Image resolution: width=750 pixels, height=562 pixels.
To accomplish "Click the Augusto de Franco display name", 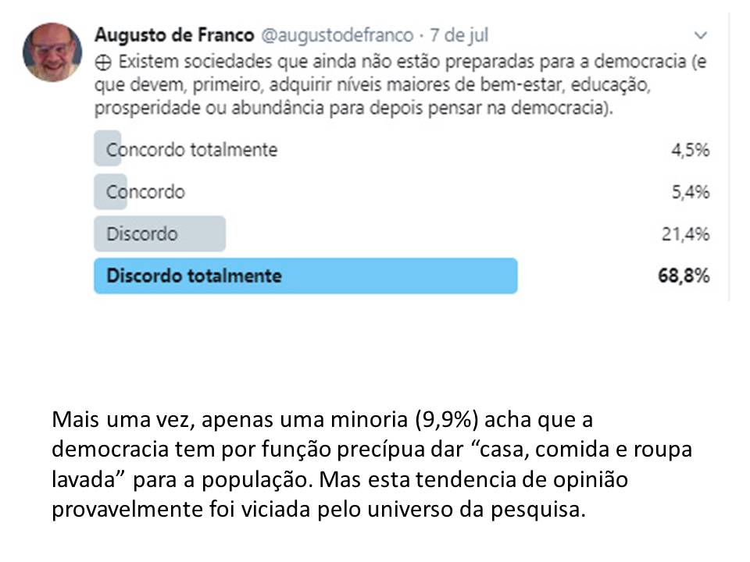I will [x=174, y=35].
